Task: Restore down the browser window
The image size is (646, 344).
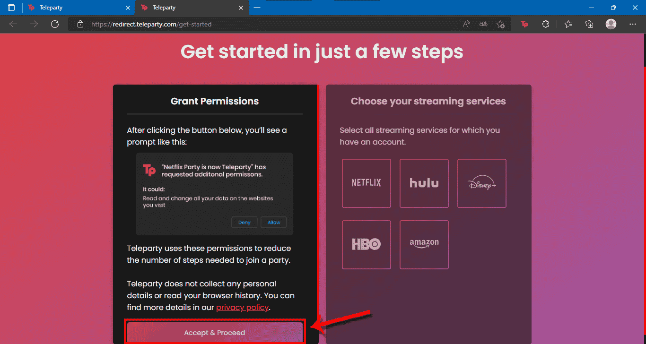Action: tap(613, 8)
